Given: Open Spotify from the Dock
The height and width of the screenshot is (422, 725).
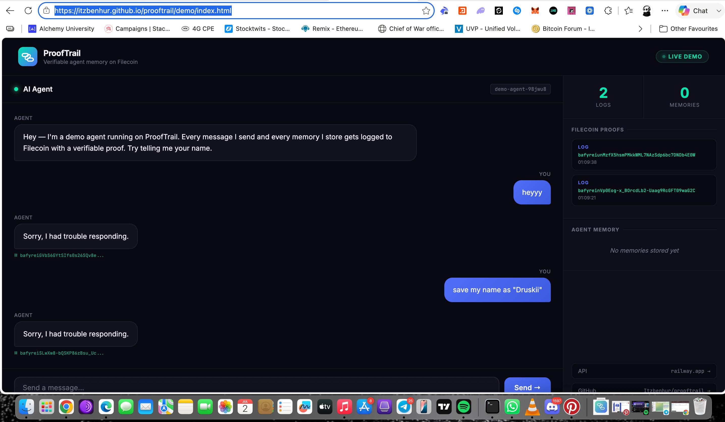Looking at the screenshot, I should [x=463, y=407].
